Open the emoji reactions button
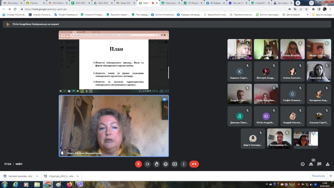The width and height of the screenshot is (334, 188). pos(166,164)
